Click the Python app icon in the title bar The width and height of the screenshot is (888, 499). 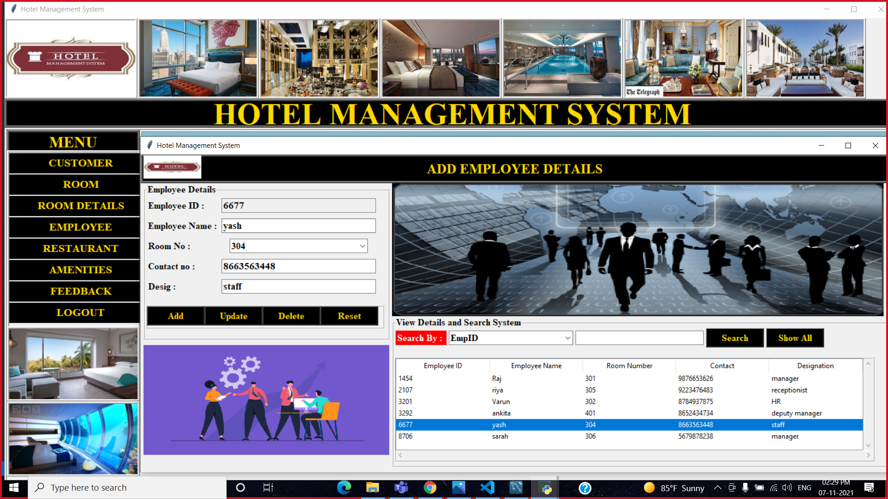(12, 9)
